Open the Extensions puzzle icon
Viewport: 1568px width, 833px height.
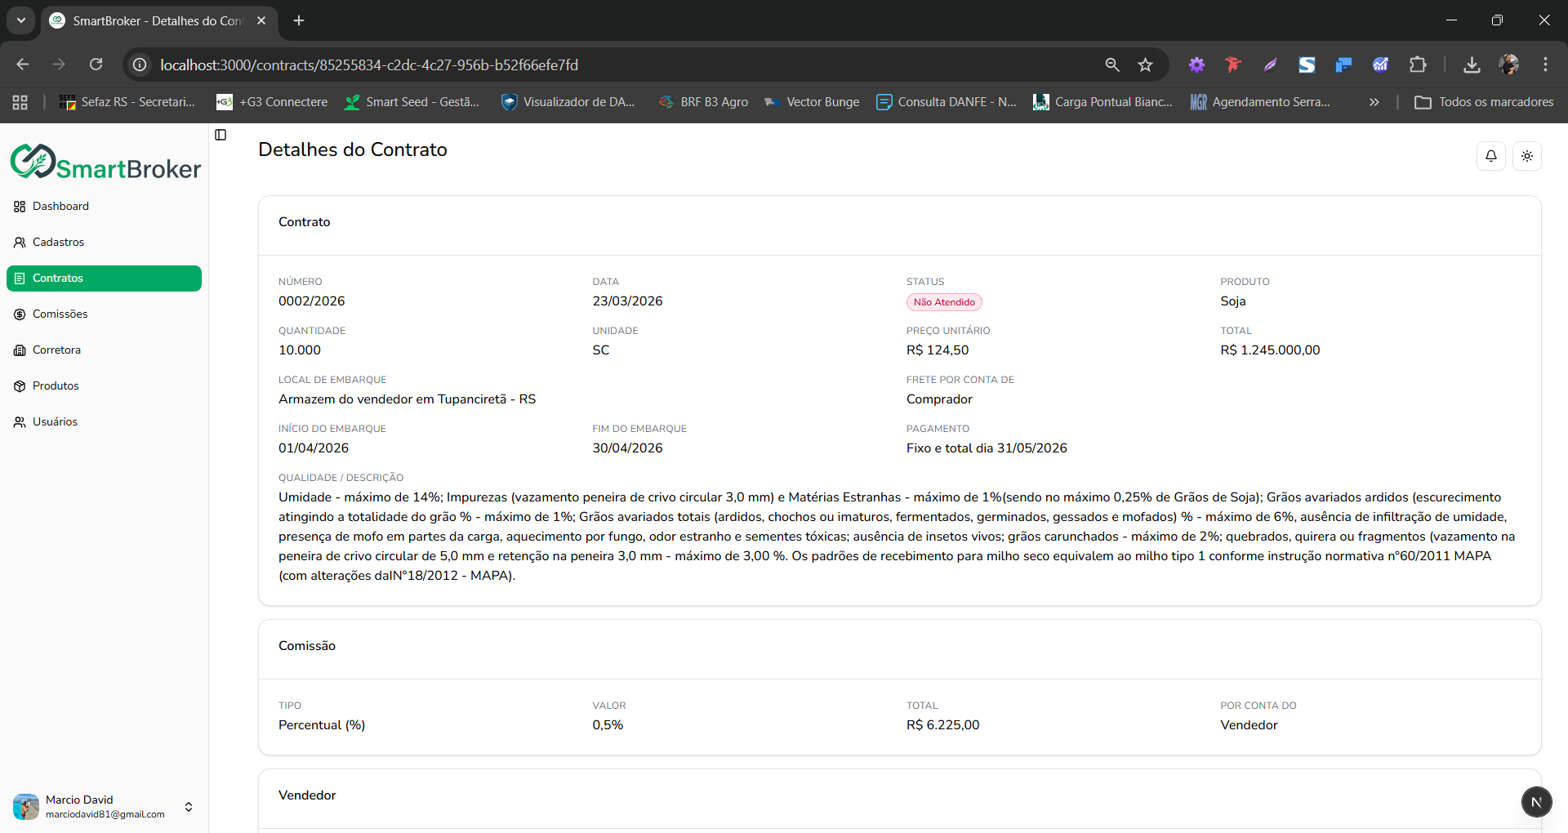pyautogui.click(x=1418, y=65)
